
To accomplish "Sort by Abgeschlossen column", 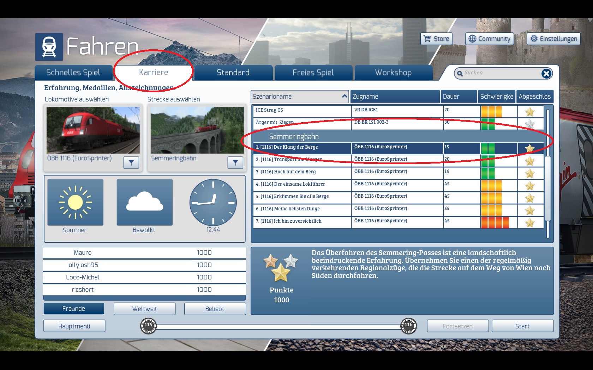I will [535, 97].
